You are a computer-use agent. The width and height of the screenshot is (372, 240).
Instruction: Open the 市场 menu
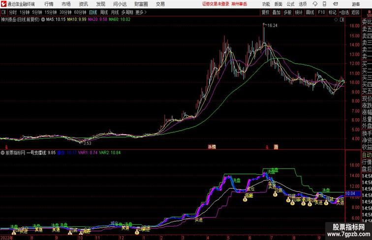point(66,4)
